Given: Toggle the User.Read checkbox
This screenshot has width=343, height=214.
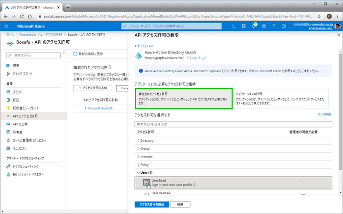Looking at the screenshot, I should click(x=147, y=182).
